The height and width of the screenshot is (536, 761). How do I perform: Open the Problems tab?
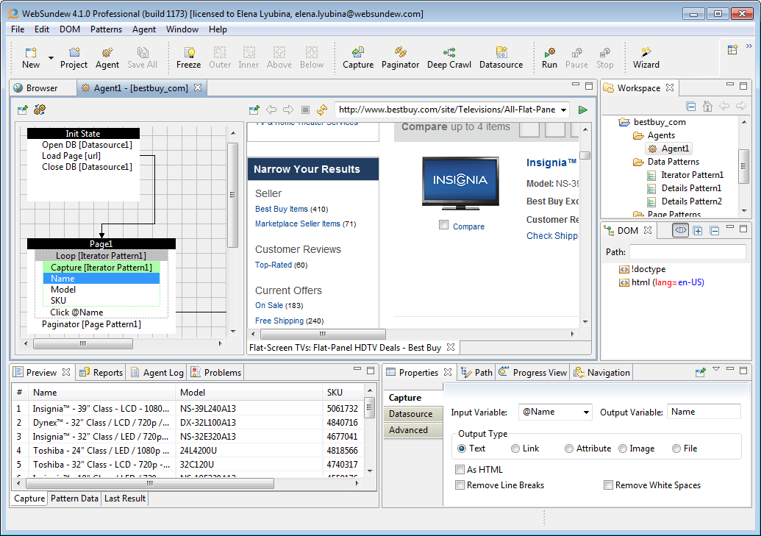click(x=216, y=372)
